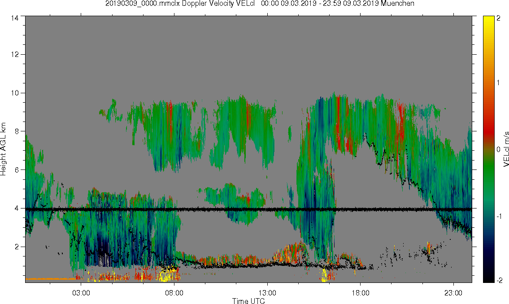509x304 pixels.
Task: Click the orange strip near ground before 03:00
Action: [50, 279]
